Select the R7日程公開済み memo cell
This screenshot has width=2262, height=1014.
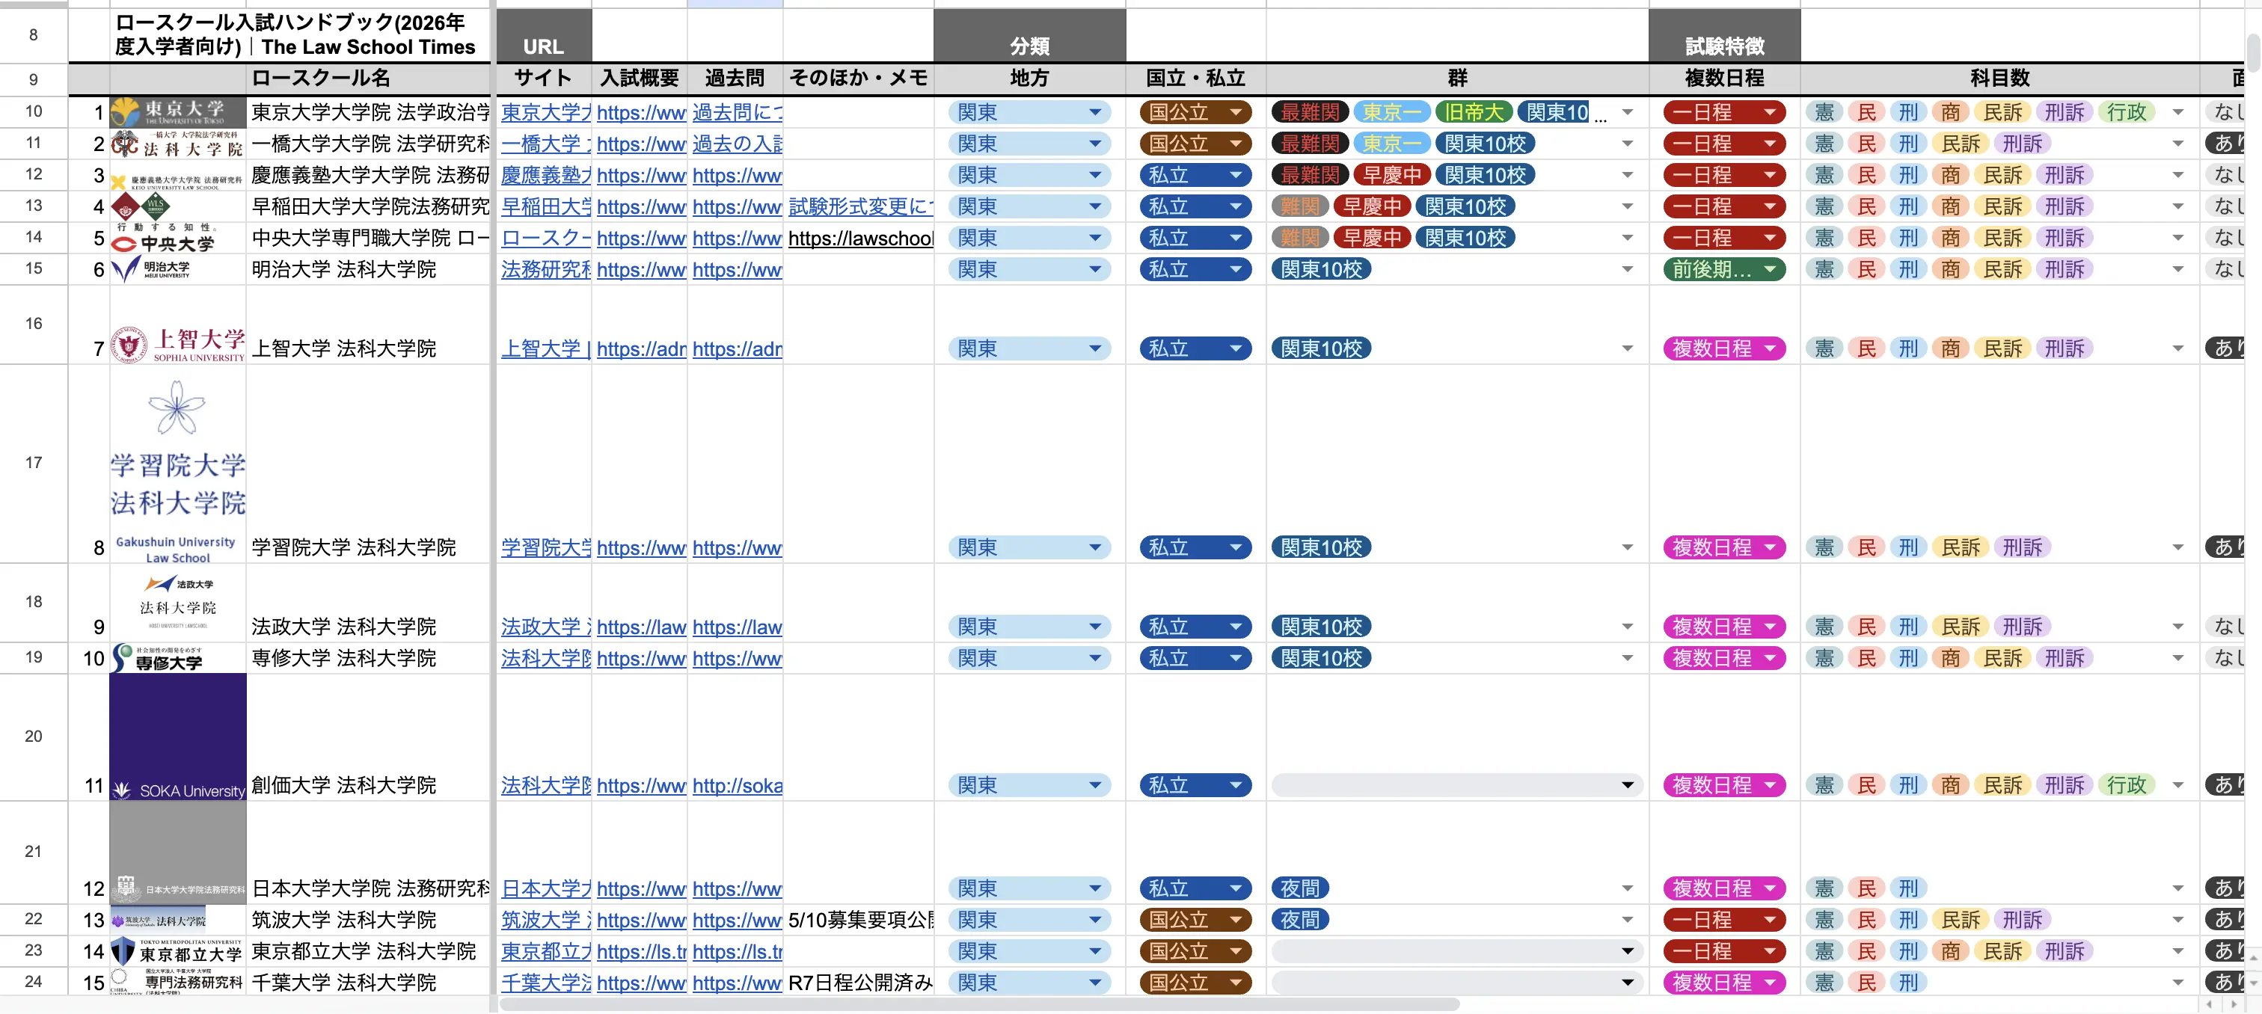click(x=860, y=983)
